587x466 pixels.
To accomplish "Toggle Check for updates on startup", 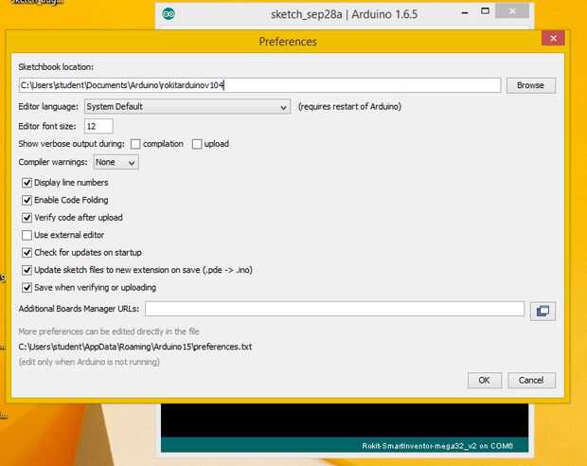I will coord(27,253).
